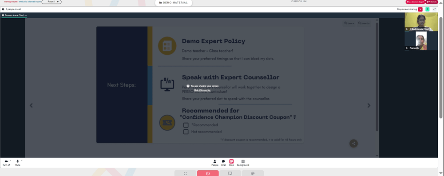
Task: Click the Next Steps: panel text
Action: click(x=122, y=85)
